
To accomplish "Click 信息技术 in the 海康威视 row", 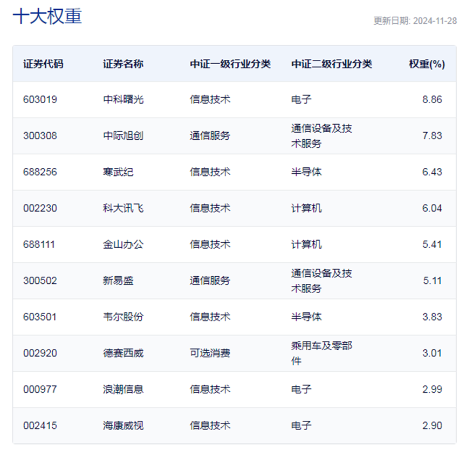I will [210, 426].
